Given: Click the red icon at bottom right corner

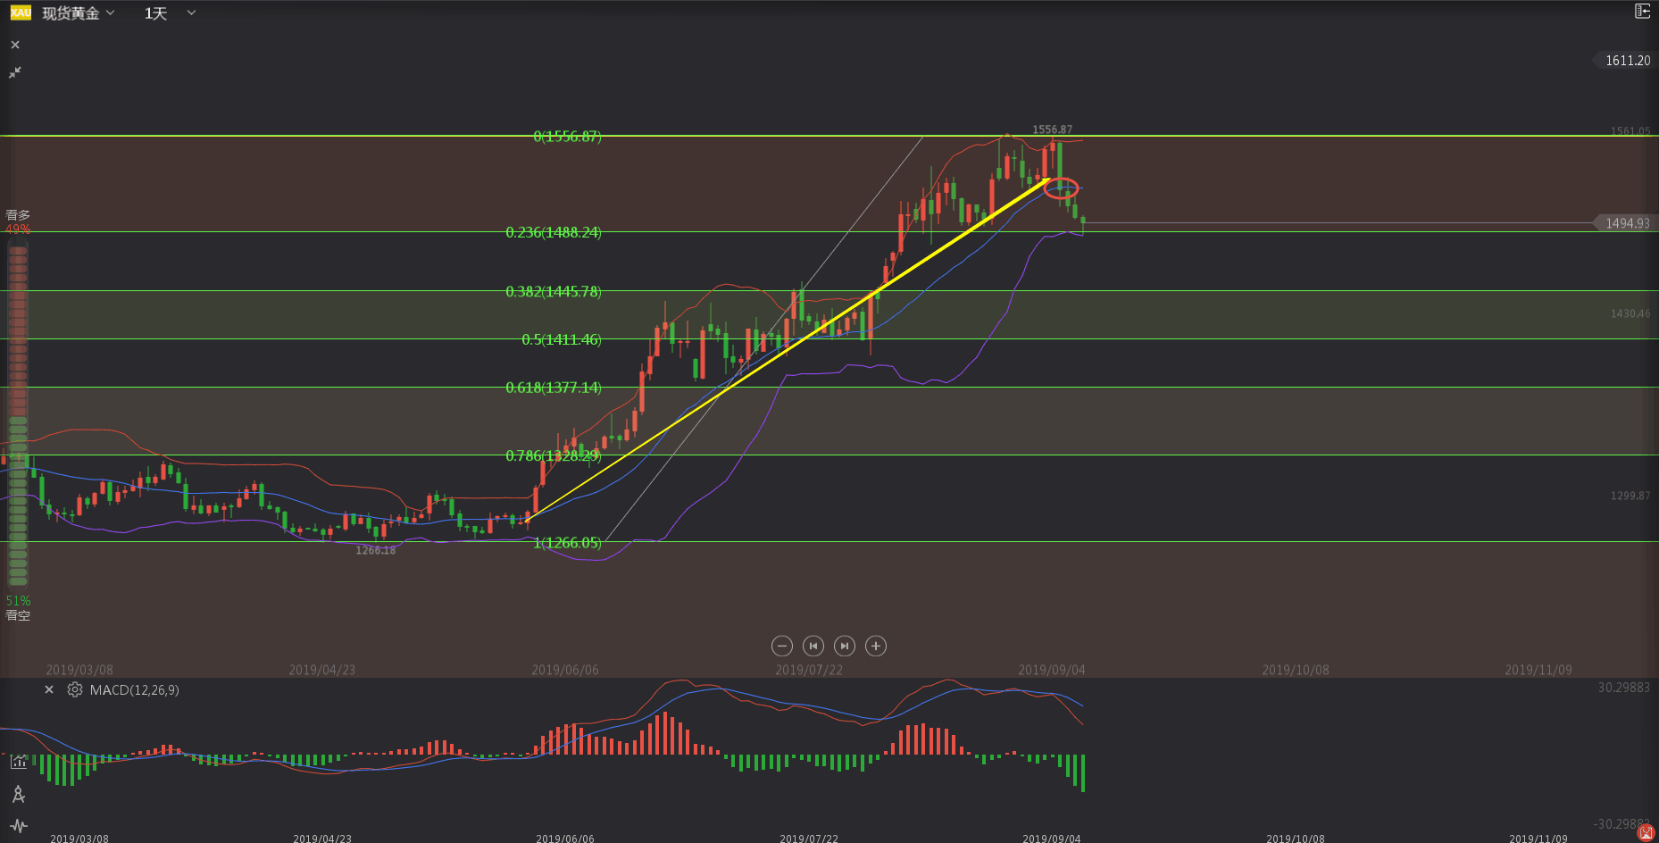Looking at the screenshot, I should [1646, 832].
